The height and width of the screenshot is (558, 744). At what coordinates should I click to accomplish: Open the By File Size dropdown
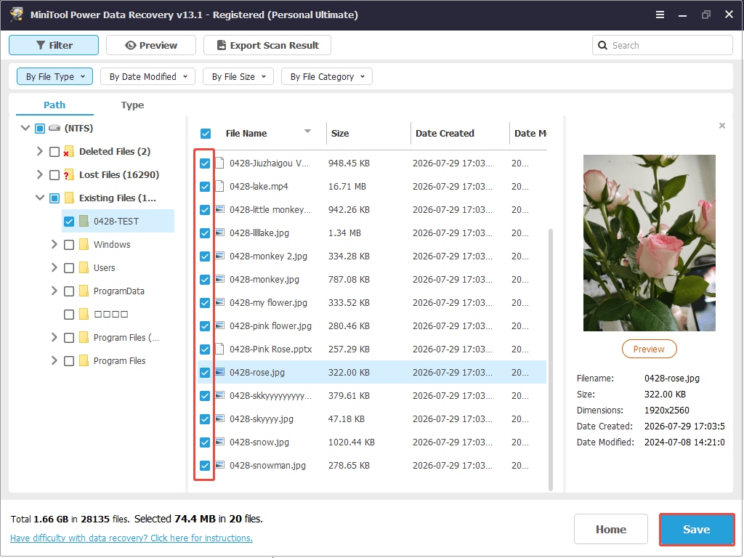tap(238, 76)
